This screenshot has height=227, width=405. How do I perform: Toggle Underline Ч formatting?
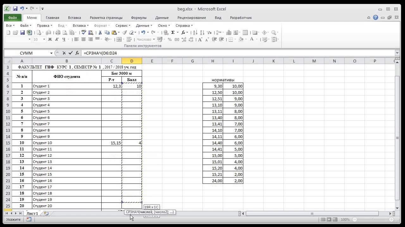point(64,39)
